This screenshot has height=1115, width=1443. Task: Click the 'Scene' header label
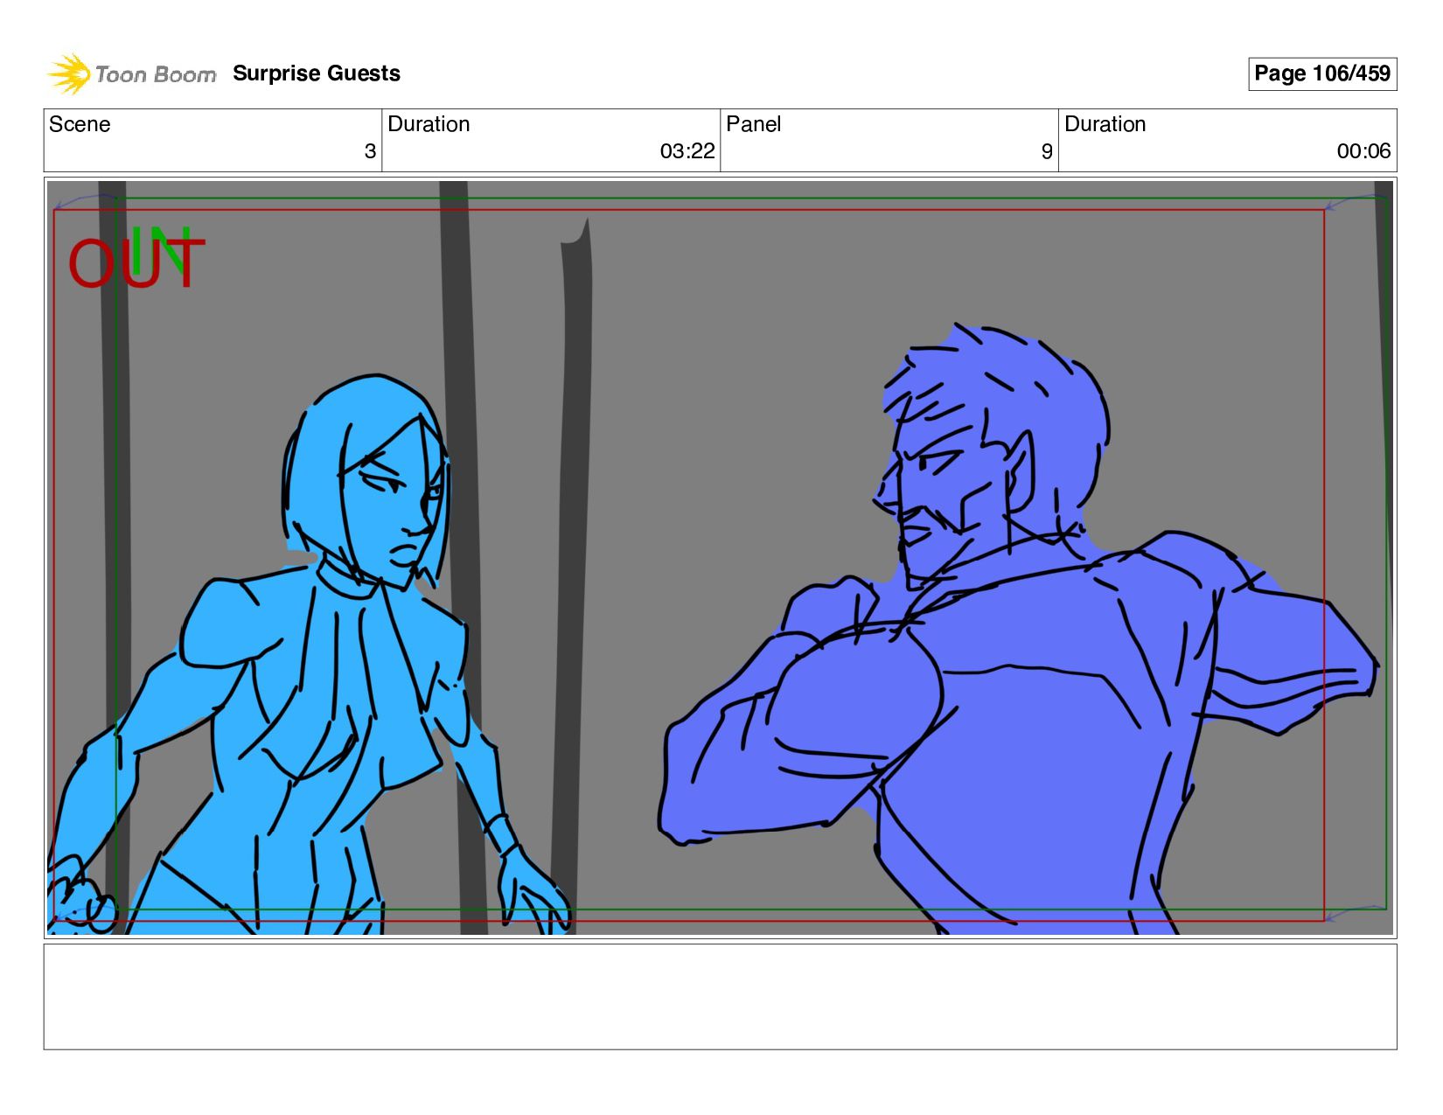point(80,124)
